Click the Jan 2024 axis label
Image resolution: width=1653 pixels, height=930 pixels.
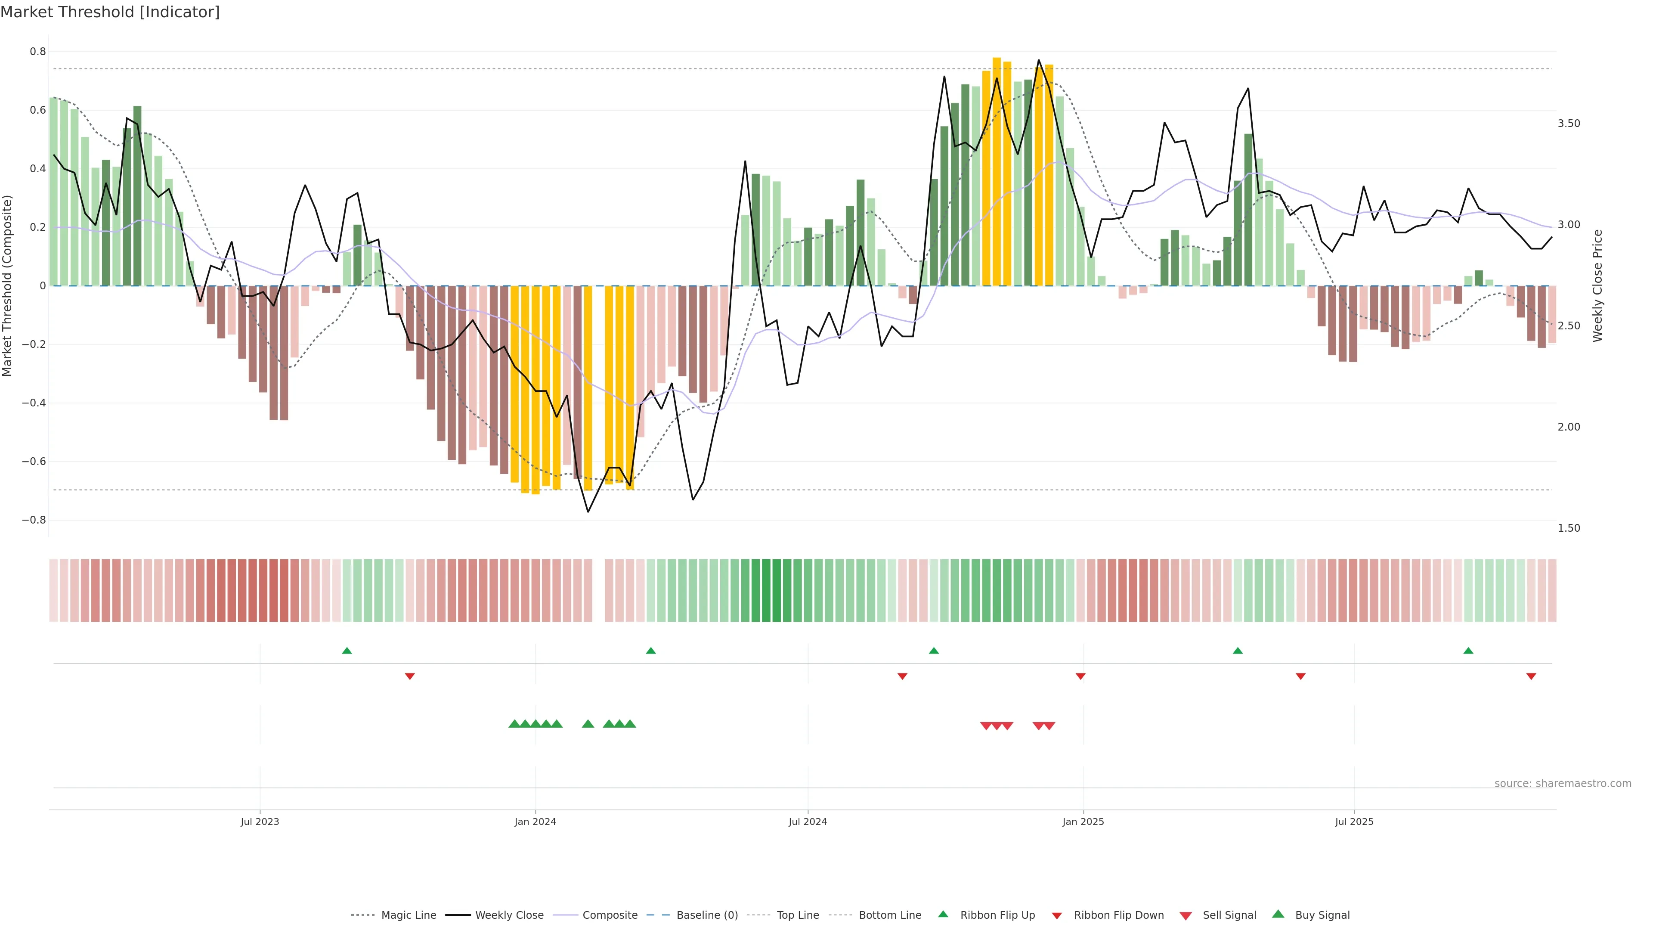[535, 821]
